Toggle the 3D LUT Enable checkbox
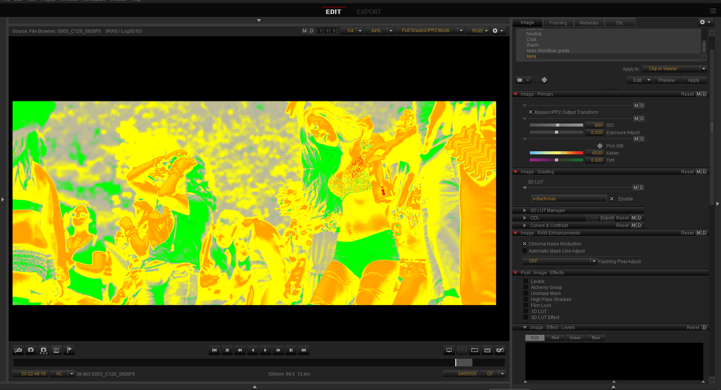This screenshot has height=390, width=721. coord(612,199)
